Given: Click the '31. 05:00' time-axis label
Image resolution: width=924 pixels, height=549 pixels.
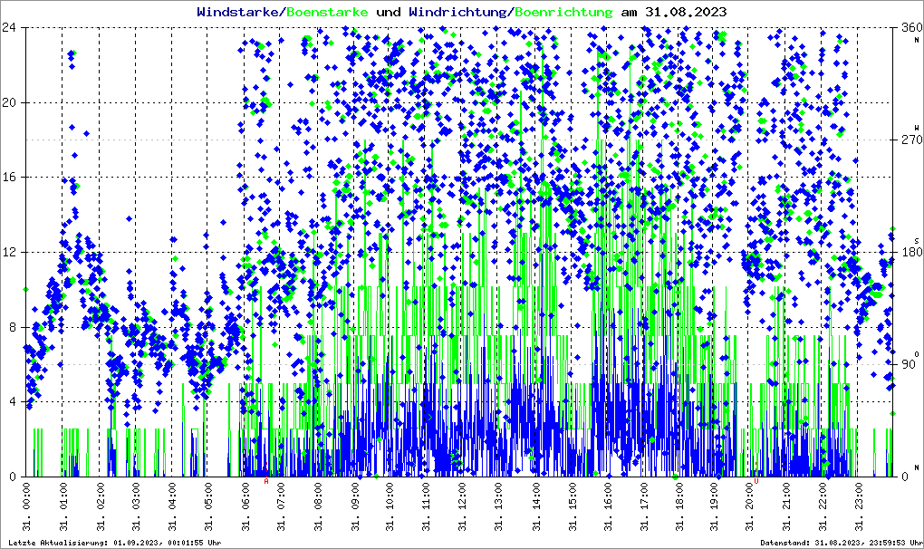Looking at the screenshot, I should pos(207,506).
